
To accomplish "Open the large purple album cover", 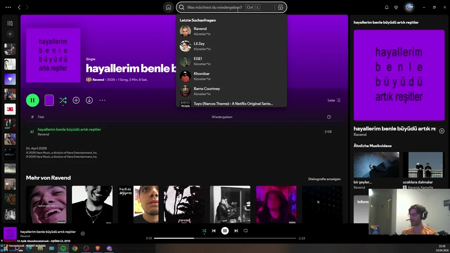I will pos(400,75).
